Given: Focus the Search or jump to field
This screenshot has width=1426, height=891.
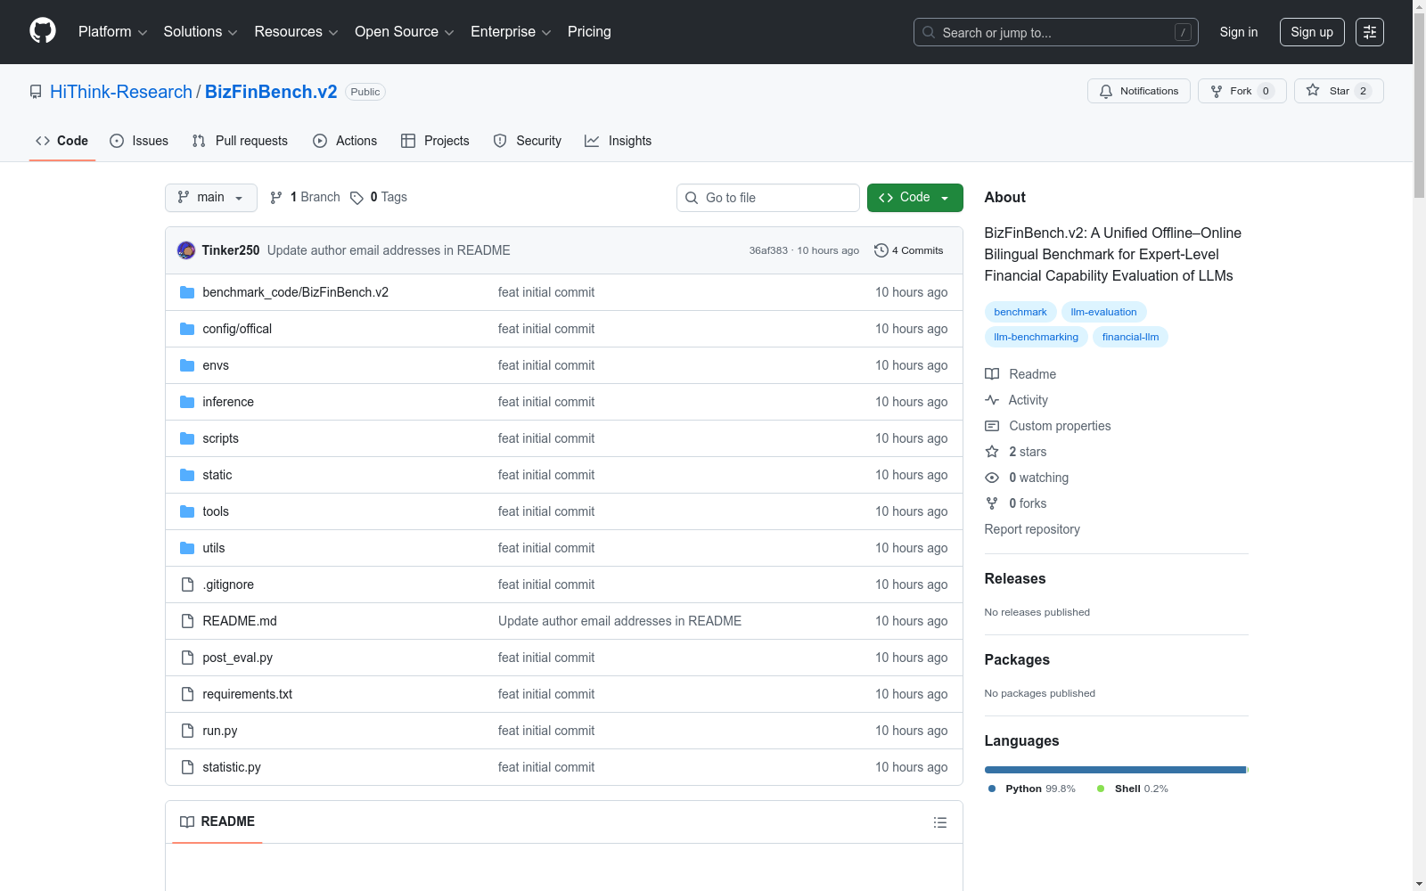Looking at the screenshot, I should (1056, 32).
